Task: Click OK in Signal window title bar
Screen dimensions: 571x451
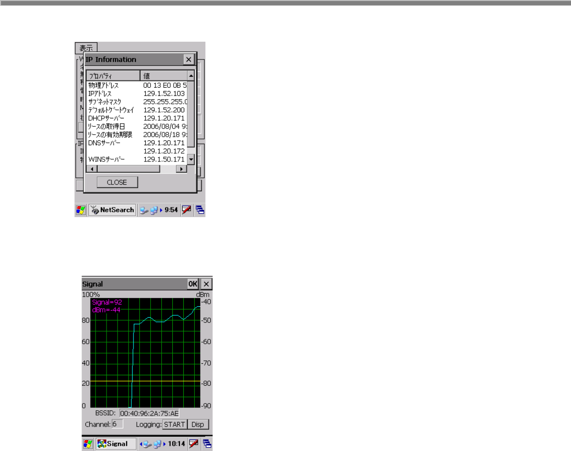Action: tap(192, 284)
